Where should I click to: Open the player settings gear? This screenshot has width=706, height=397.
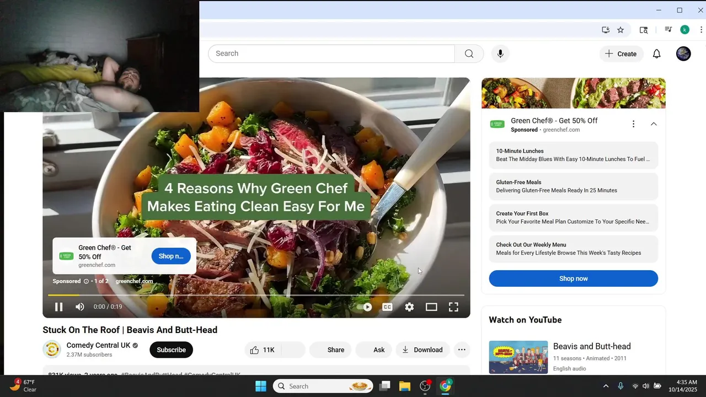409,307
